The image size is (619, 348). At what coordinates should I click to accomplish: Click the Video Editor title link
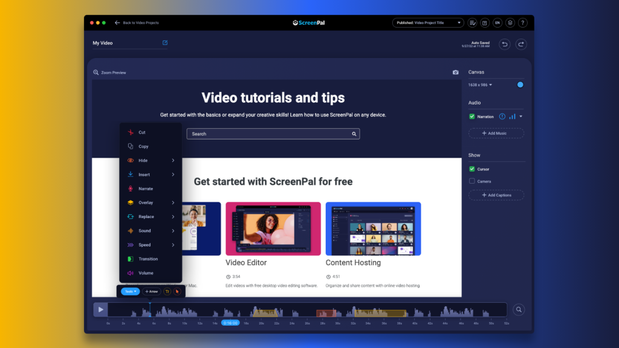[246, 263]
